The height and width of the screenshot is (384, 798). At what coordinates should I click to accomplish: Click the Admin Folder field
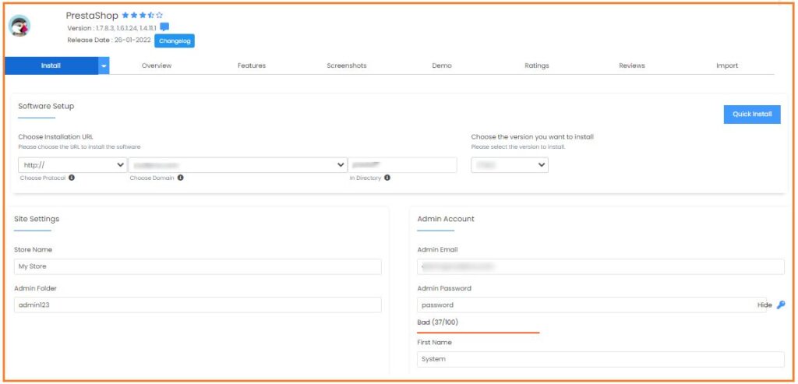click(198, 305)
